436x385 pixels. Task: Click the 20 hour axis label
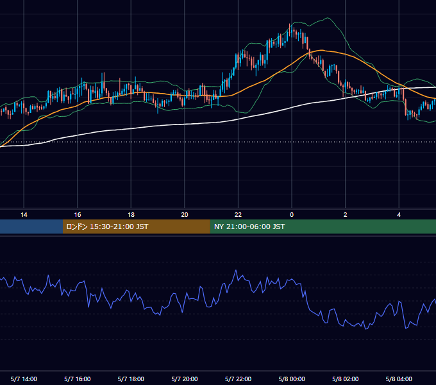(185, 215)
